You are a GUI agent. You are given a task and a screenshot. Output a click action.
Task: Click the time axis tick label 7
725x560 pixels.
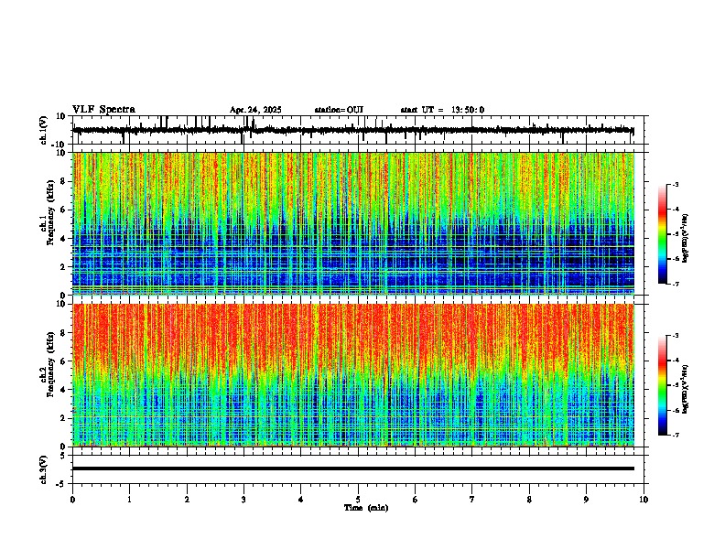472,500
